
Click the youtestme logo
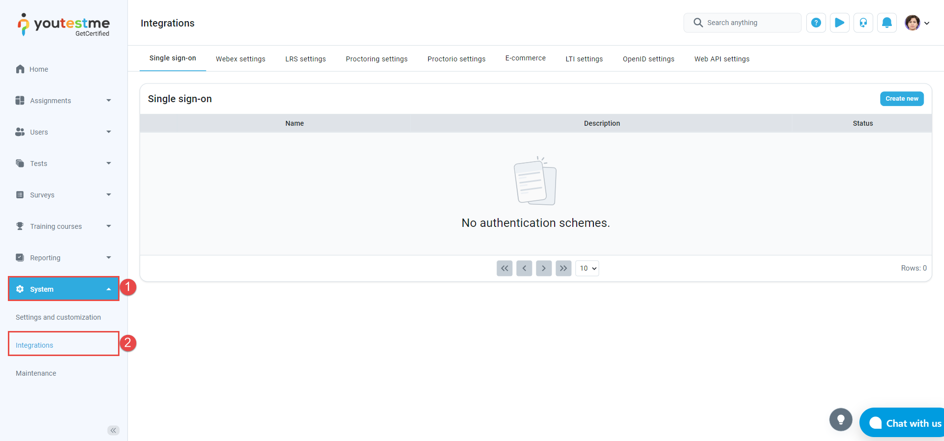[64, 25]
